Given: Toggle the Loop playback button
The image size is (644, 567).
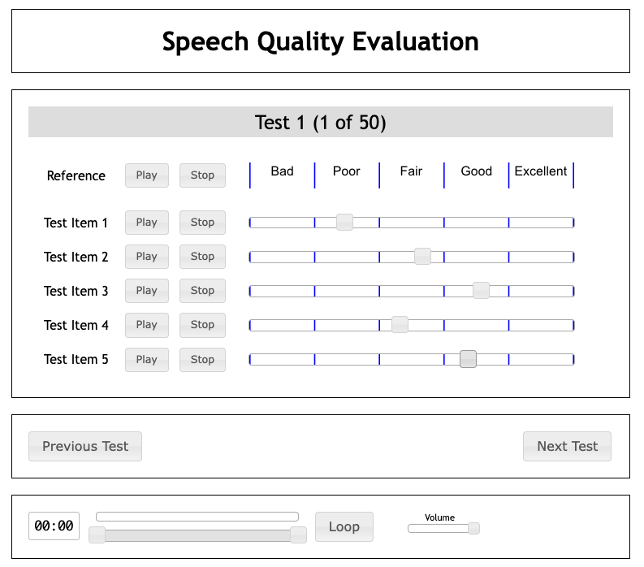Looking at the screenshot, I should 344,526.
